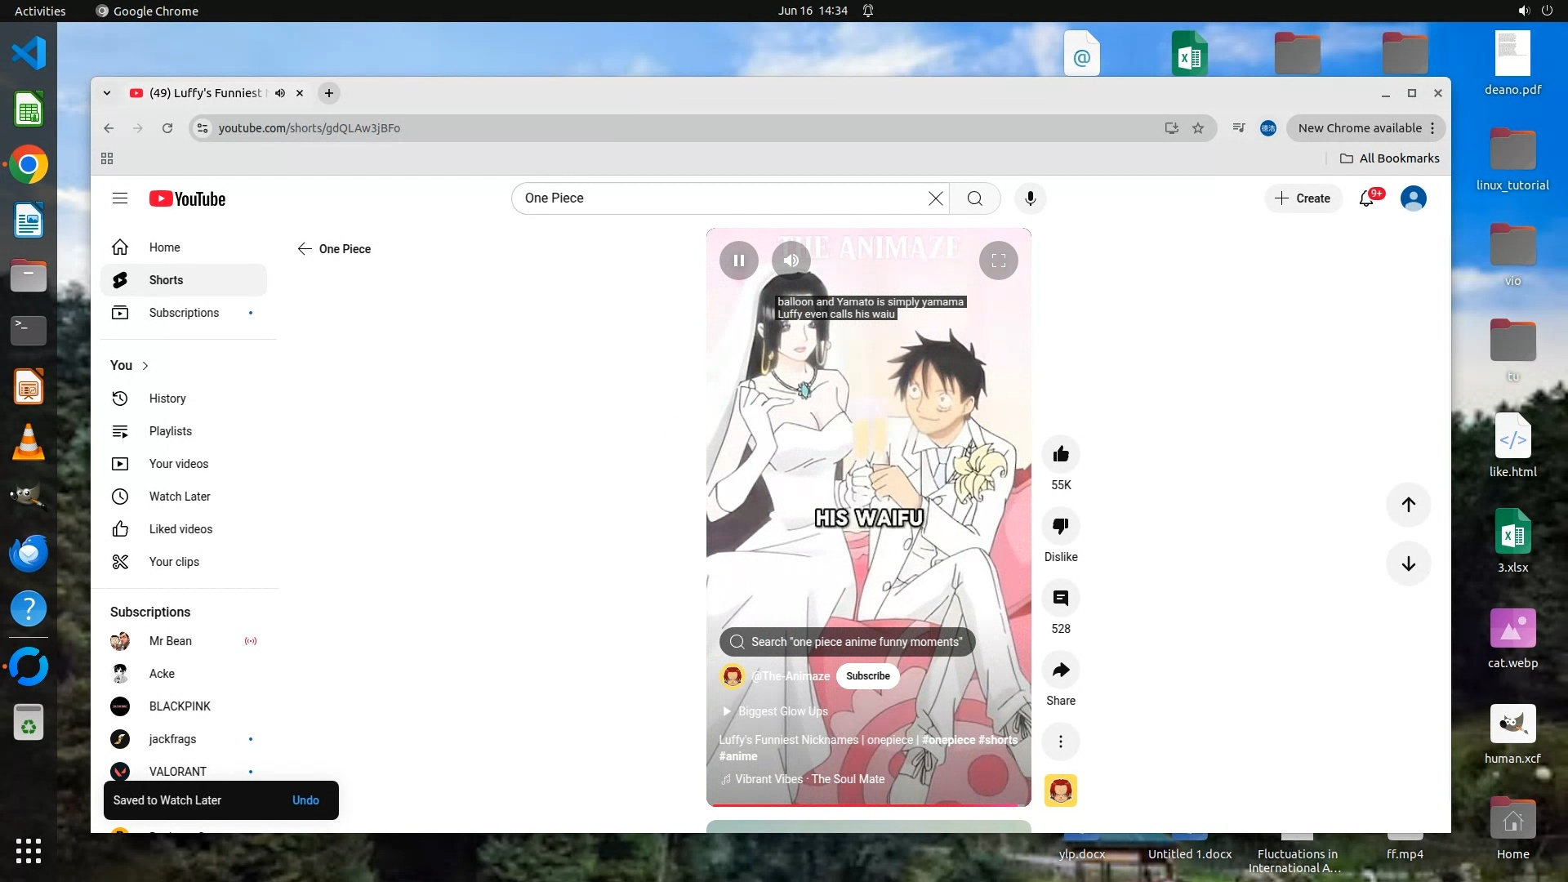Open the comments with 528 replies
Viewport: 1568px width, 882px height.
1061,598
